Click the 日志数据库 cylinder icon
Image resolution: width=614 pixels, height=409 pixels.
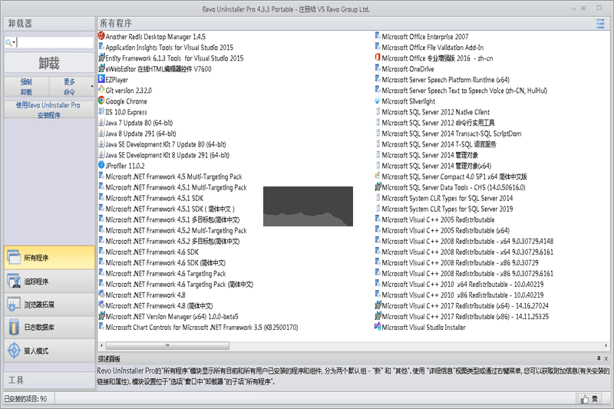(14, 327)
